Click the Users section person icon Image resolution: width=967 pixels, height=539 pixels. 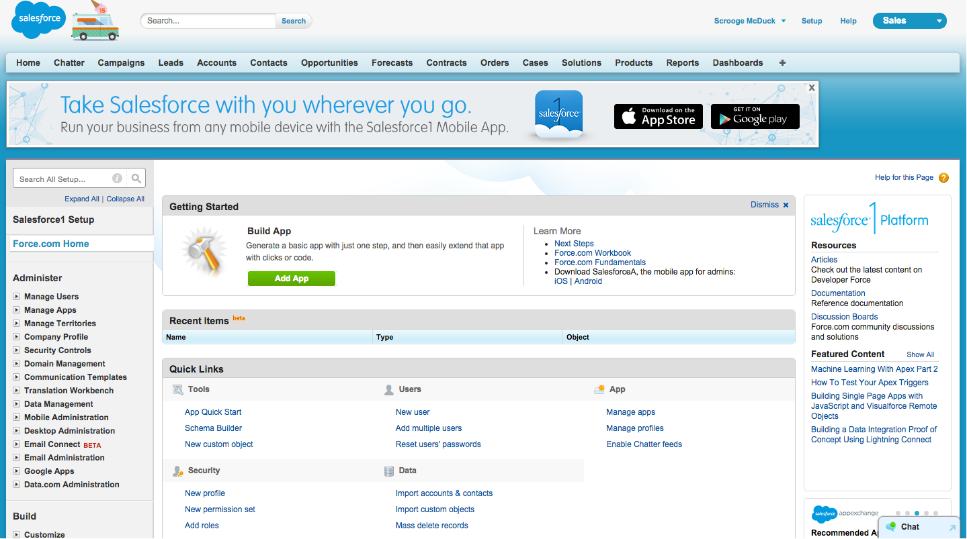click(388, 389)
